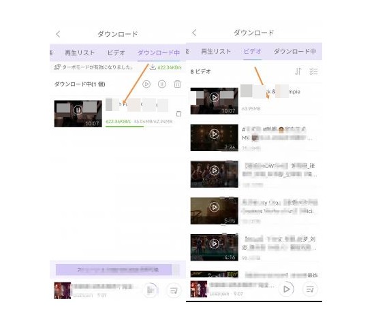376x326 pixels.
Task: Click the 8 ビデオ count label
Action: [x=201, y=71]
